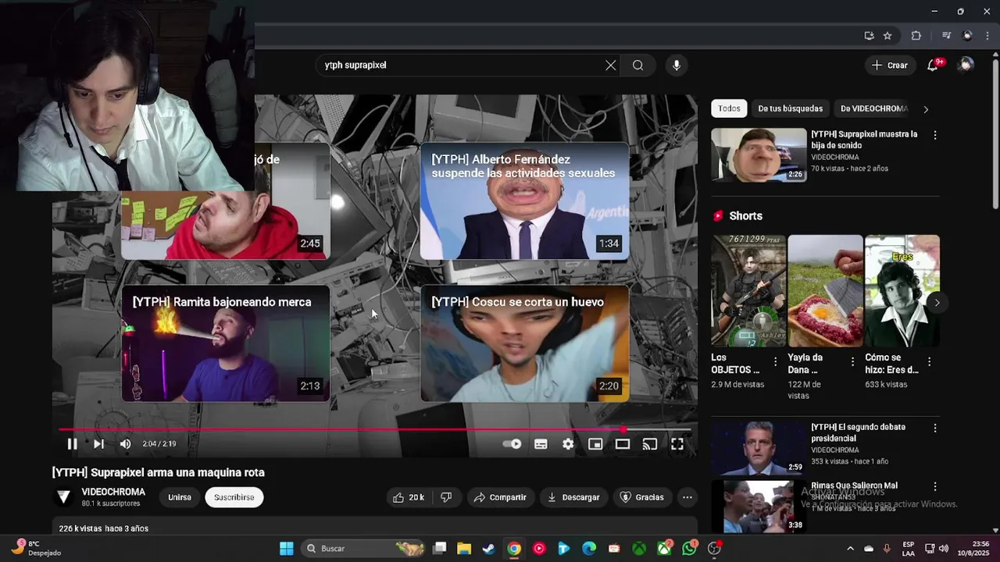Open options for 'Los OBJETOS' short
The image size is (1000, 562).
coord(776,361)
